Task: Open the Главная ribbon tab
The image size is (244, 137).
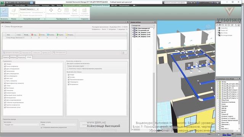Action: click(10, 5)
